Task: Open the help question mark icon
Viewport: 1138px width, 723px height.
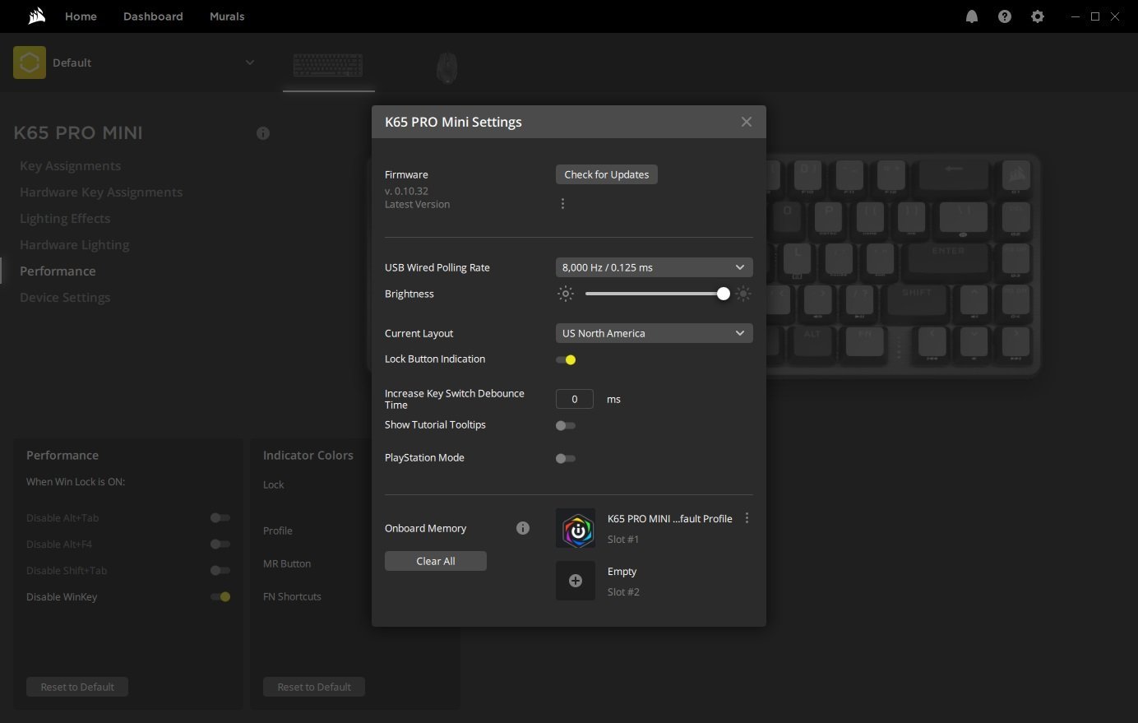Action: tap(1004, 16)
